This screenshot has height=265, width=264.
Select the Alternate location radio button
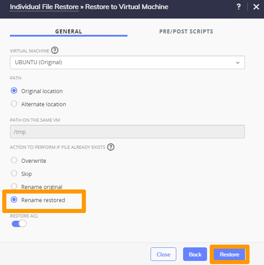(14, 104)
